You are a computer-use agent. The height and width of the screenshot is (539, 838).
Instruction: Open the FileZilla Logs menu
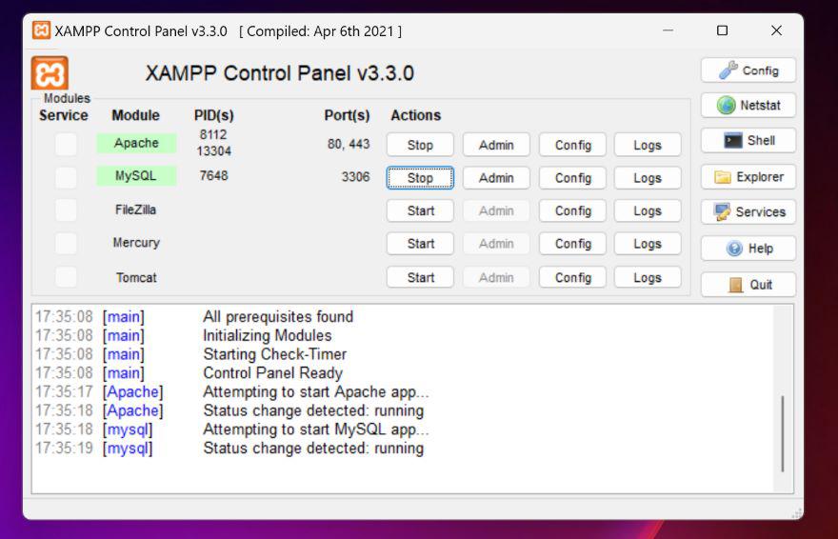click(x=648, y=211)
